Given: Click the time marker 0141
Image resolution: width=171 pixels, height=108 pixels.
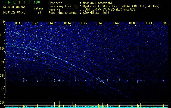Looking at the screenshot, I should 18,23.
